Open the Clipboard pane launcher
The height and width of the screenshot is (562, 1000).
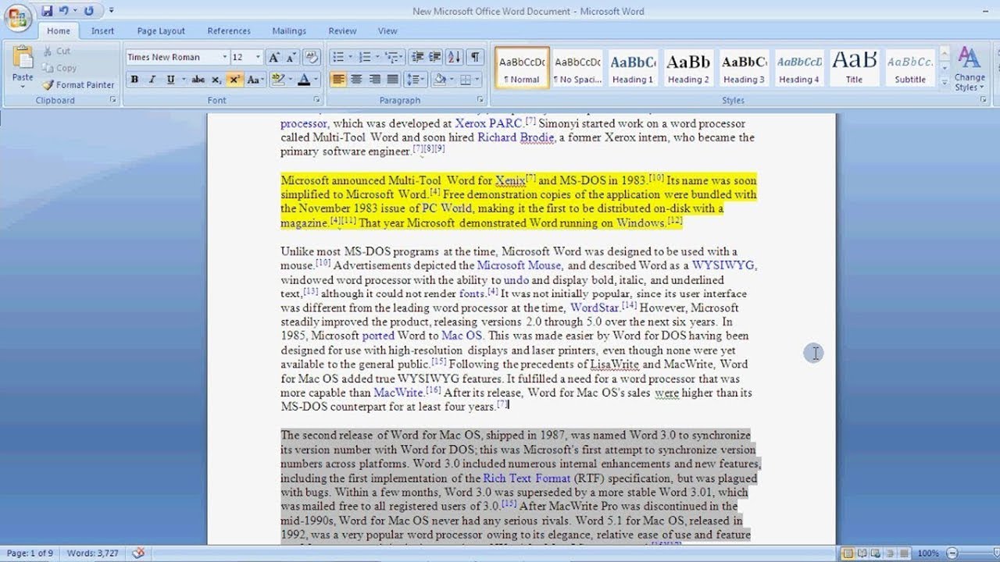[112, 101]
